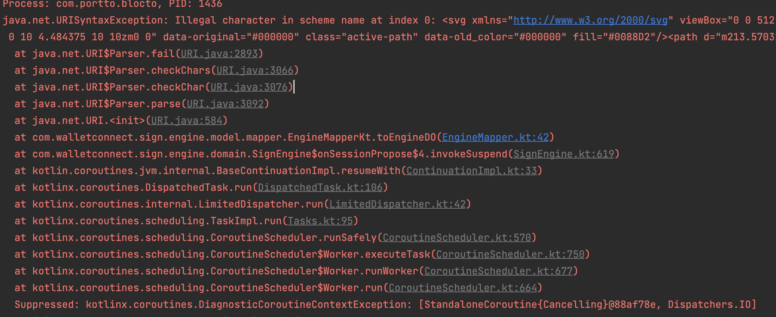Image resolution: width=776 pixels, height=317 pixels.
Task: Click the BaseContinuationImpl.resumeWith text
Action: tap(308, 171)
